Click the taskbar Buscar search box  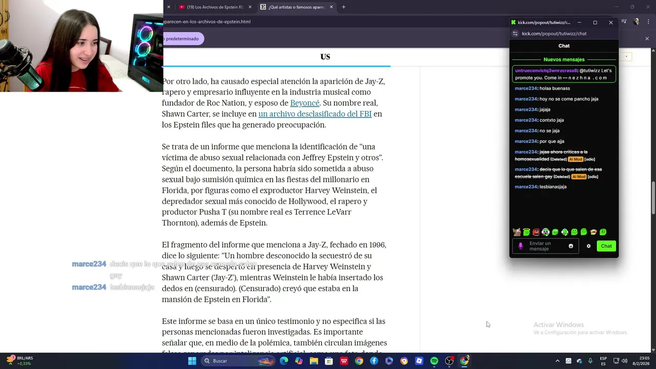(x=239, y=361)
